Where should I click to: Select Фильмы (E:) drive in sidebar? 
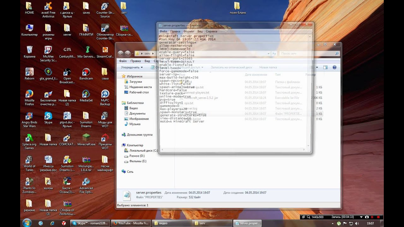coord(138,161)
